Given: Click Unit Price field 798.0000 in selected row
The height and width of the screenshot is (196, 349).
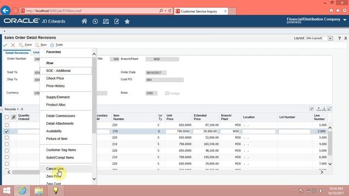Looking at the screenshot, I should 178,131.
